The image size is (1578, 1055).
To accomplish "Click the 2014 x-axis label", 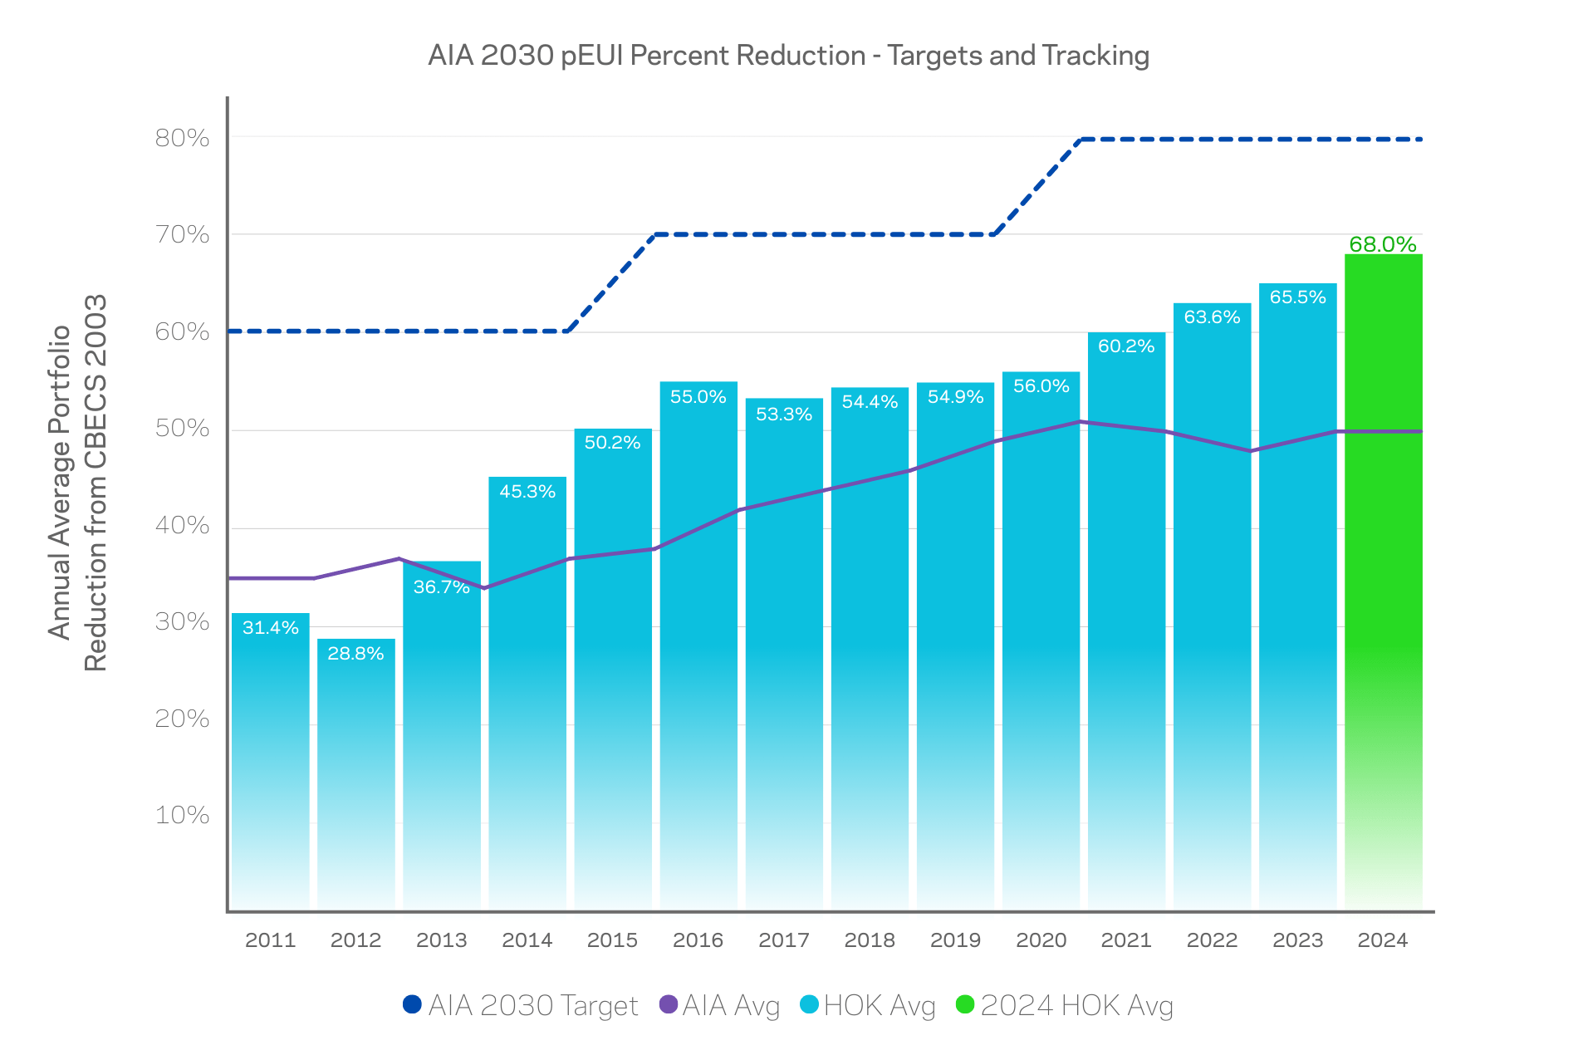I will 527,940.
